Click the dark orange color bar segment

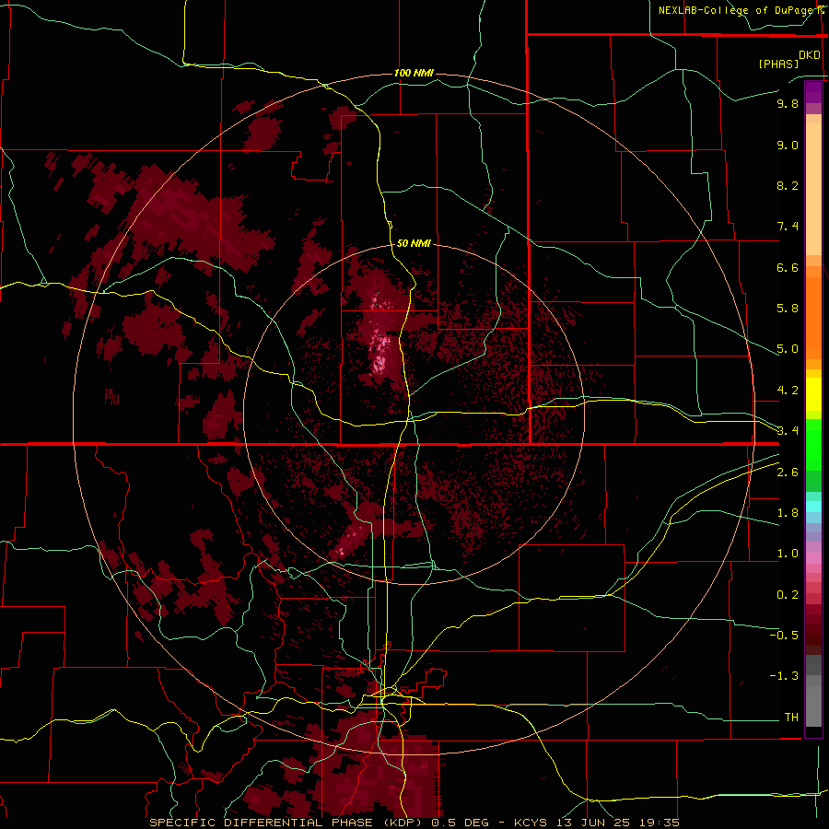click(813, 319)
